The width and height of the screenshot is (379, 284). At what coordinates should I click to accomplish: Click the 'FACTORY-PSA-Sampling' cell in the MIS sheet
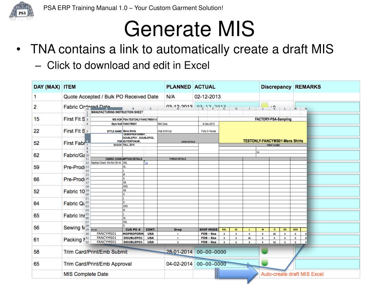273,119
